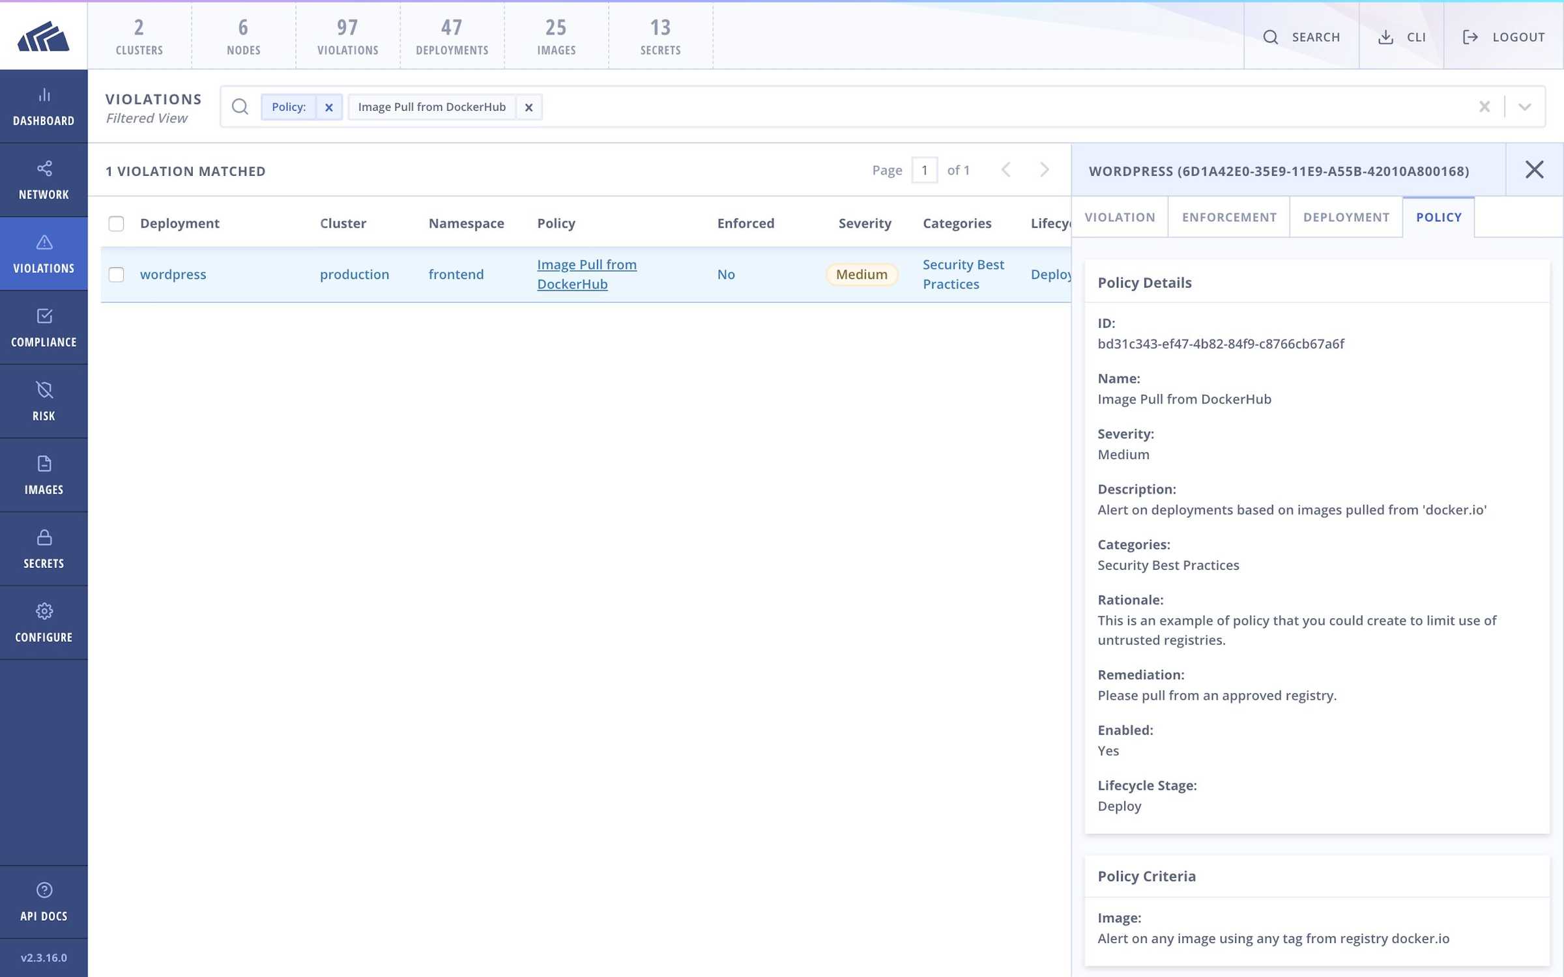This screenshot has height=977, width=1564.
Task: Click the 'Policy Details' section heading
Action: 1144,283
